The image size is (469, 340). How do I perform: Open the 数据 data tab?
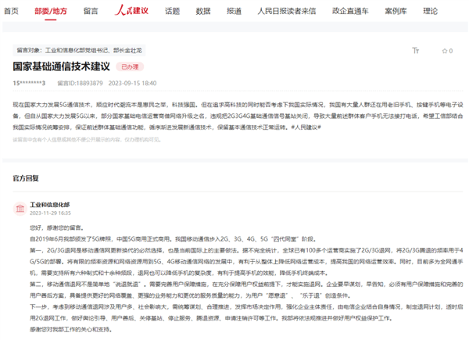point(202,12)
